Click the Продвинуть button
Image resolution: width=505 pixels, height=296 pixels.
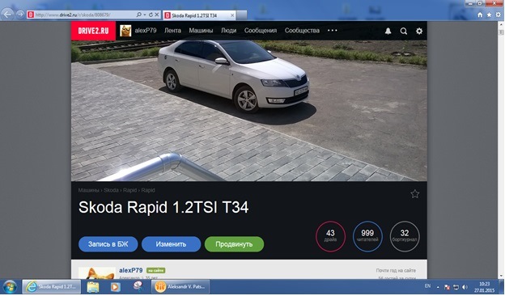coord(234,244)
